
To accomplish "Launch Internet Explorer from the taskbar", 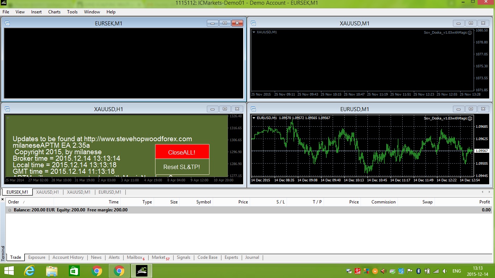I will [30, 271].
